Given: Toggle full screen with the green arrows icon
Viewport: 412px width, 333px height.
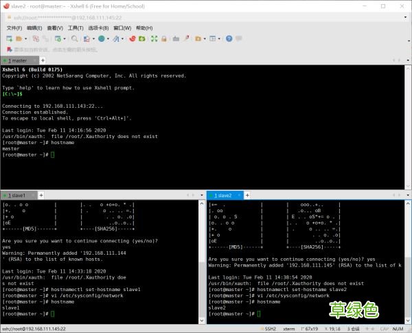Looking at the screenshot, I should coord(154,39).
